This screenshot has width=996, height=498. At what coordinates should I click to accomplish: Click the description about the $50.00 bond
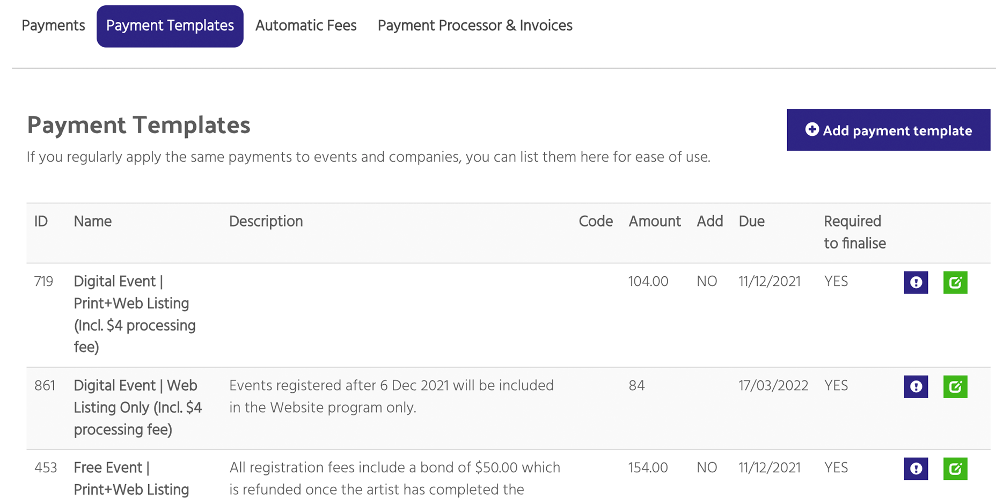click(x=395, y=479)
